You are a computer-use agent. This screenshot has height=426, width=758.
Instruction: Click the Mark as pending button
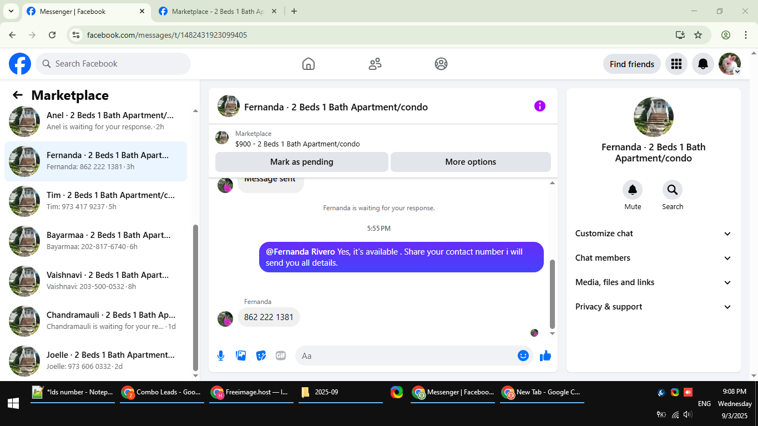point(302,162)
